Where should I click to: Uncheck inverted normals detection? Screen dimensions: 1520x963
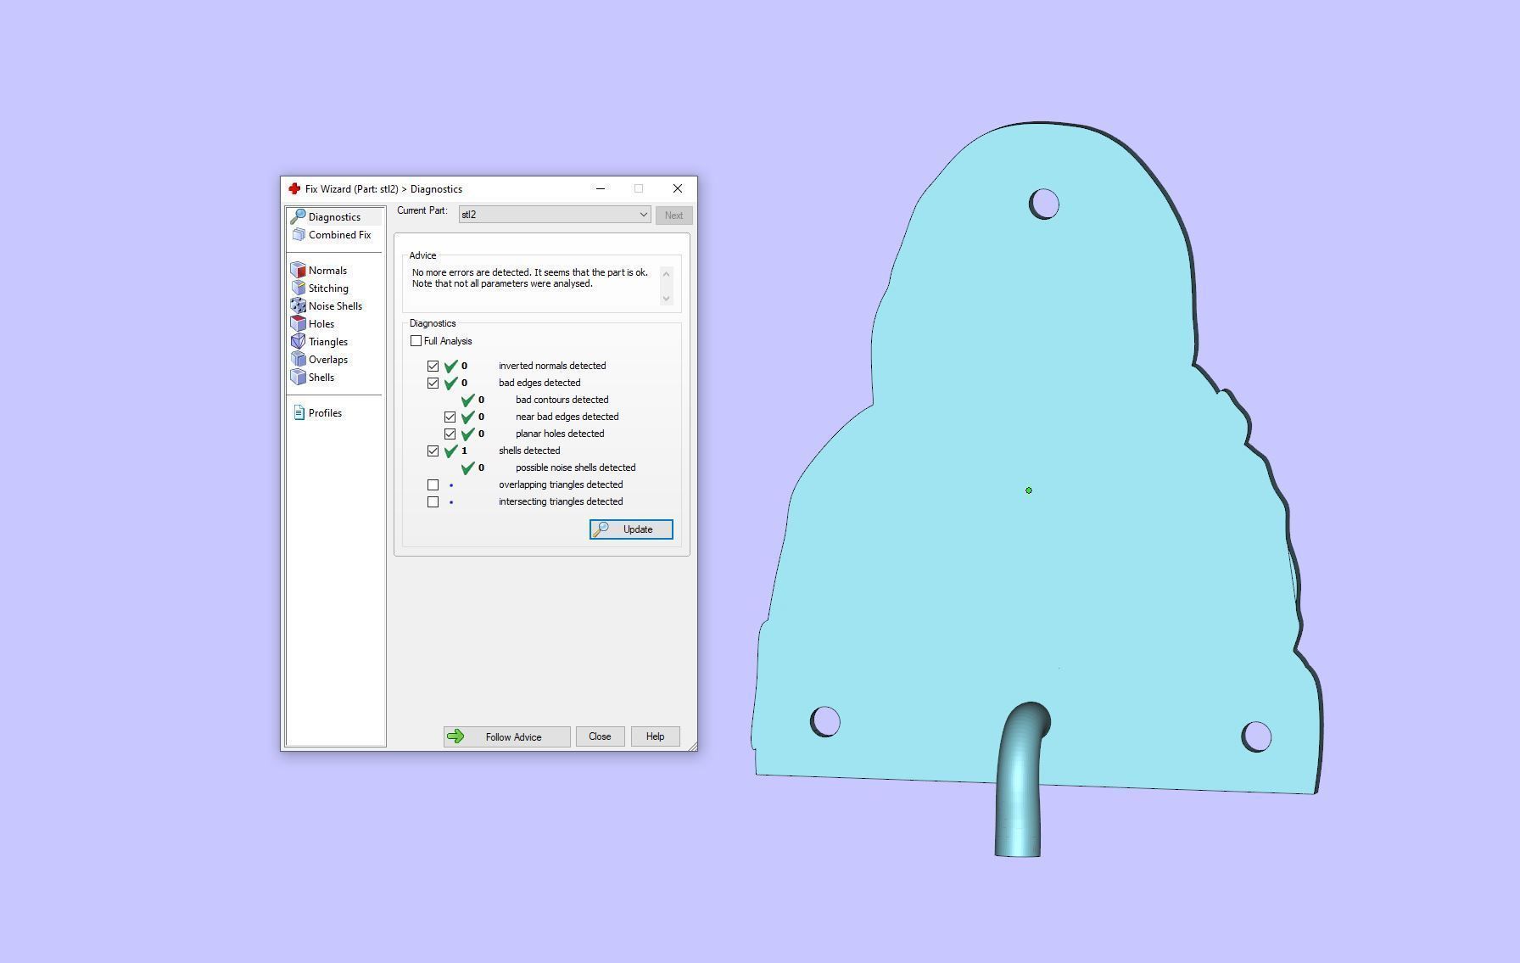(x=433, y=366)
